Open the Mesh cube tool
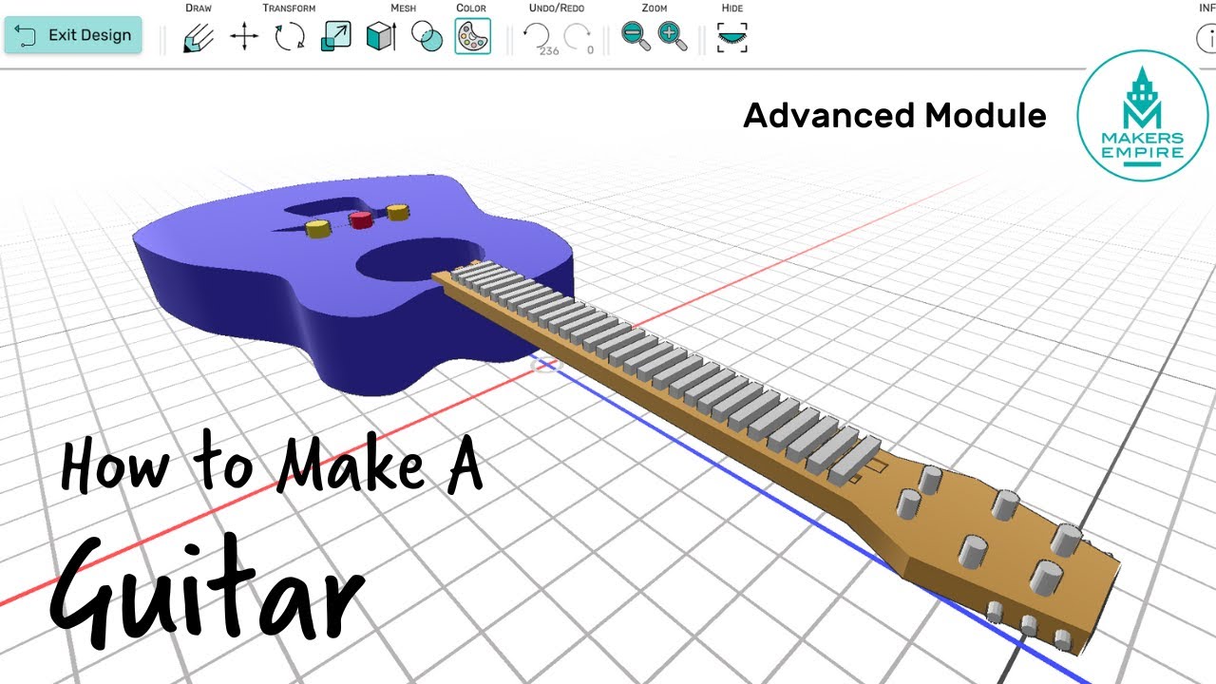 (x=381, y=38)
